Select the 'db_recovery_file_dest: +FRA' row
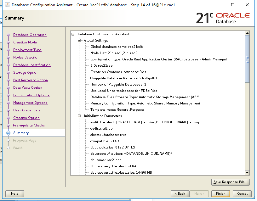This screenshot has height=201, width=257. [x=113, y=166]
